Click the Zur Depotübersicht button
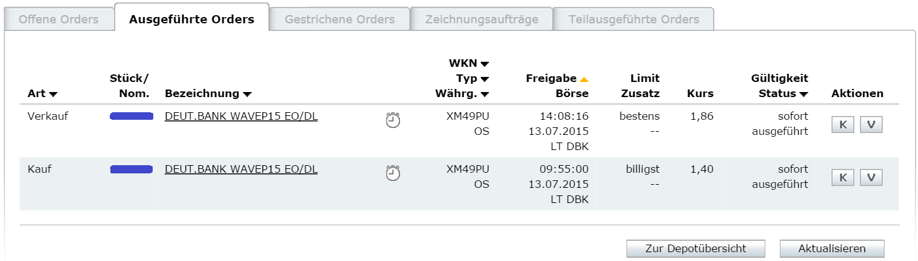 (x=696, y=248)
